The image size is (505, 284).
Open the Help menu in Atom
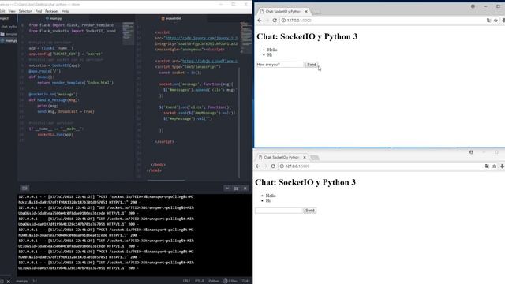pos(65,11)
